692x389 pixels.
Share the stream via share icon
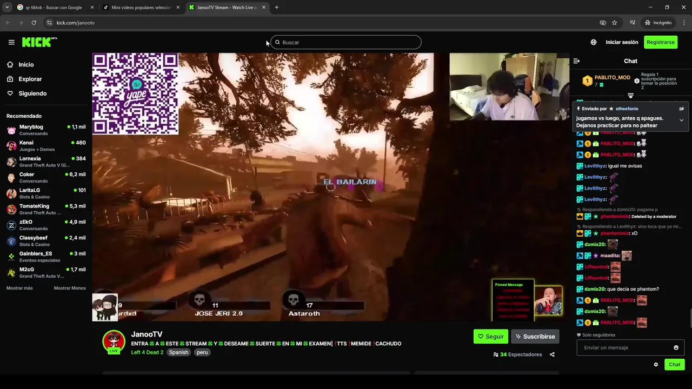coord(552,354)
